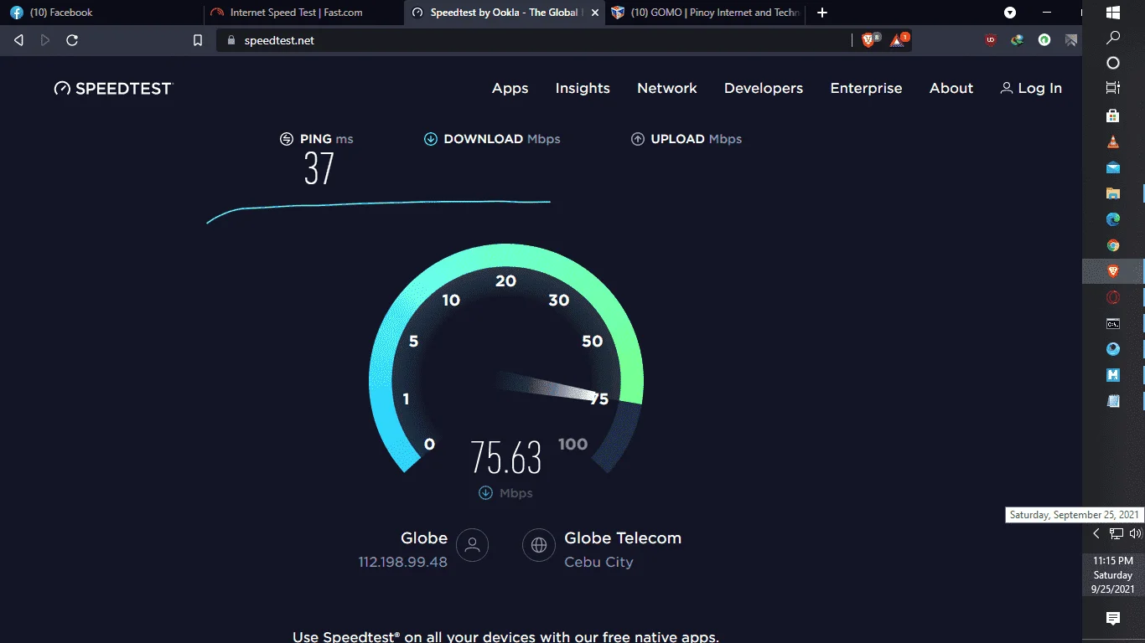Open the tab search dropdown arrow

(1010, 13)
